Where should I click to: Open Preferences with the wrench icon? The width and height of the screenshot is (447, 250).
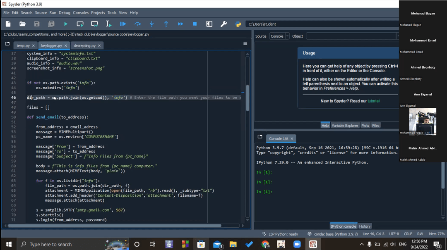click(223, 24)
